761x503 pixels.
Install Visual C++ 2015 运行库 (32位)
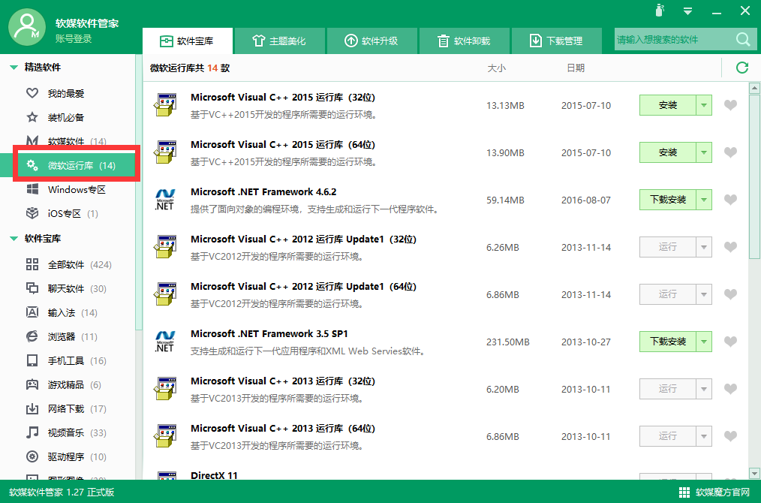668,105
